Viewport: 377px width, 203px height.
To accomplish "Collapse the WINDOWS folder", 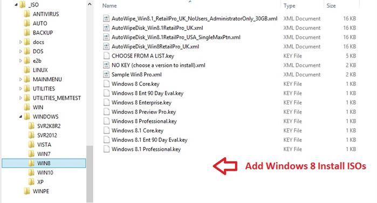I will [x=20, y=117].
